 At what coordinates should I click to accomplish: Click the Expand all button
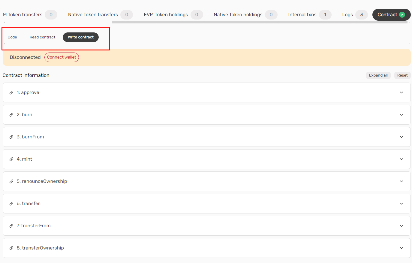[x=378, y=75]
